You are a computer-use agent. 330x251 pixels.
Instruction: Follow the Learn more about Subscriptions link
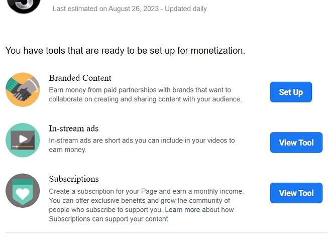click(x=199, y=209)
